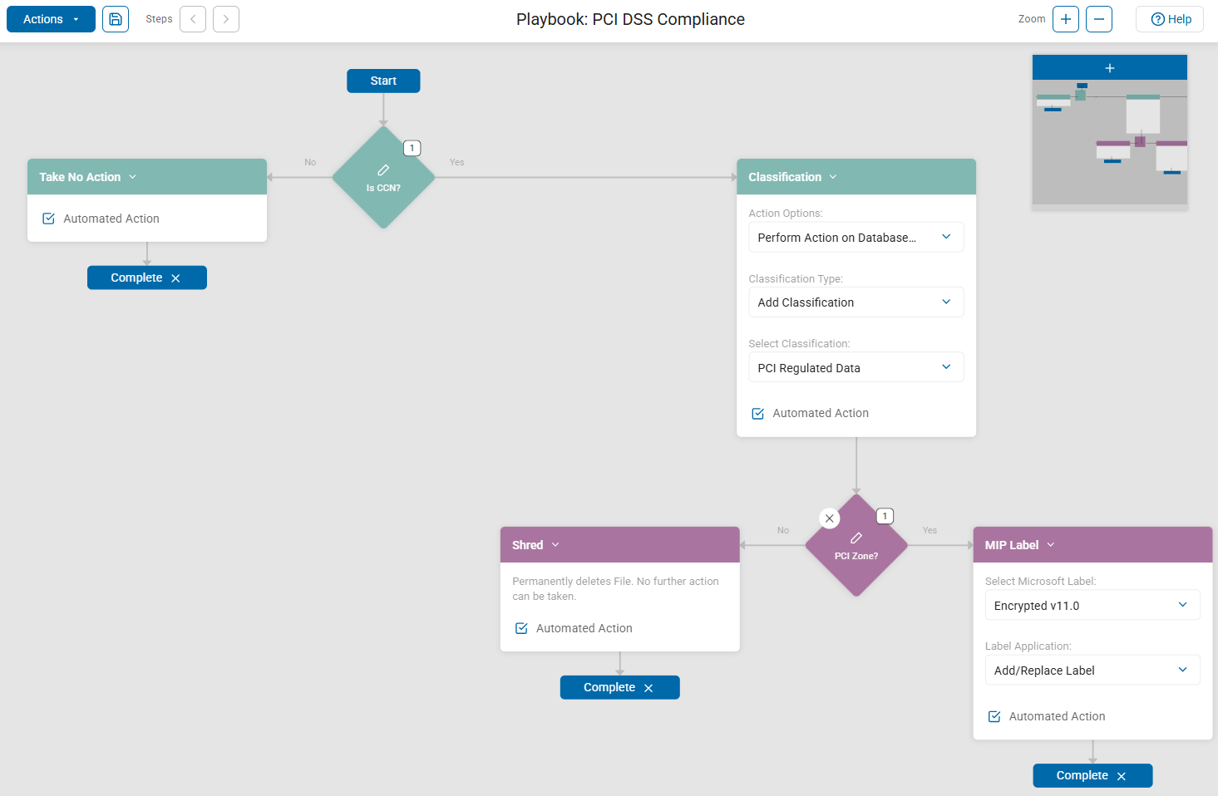This screenshot has height=796, width=1218.
Task: Open the Actions menu
Action: pos(51,19)
